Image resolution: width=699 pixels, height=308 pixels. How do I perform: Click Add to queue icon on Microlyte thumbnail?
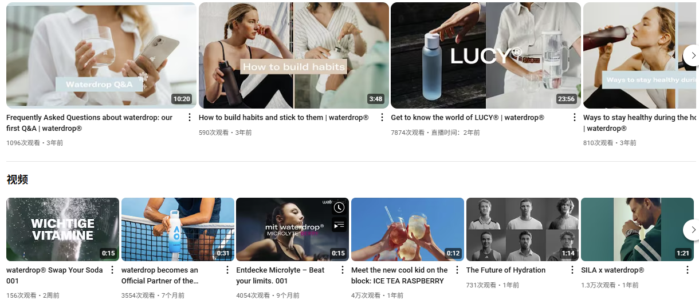(339, 225)
